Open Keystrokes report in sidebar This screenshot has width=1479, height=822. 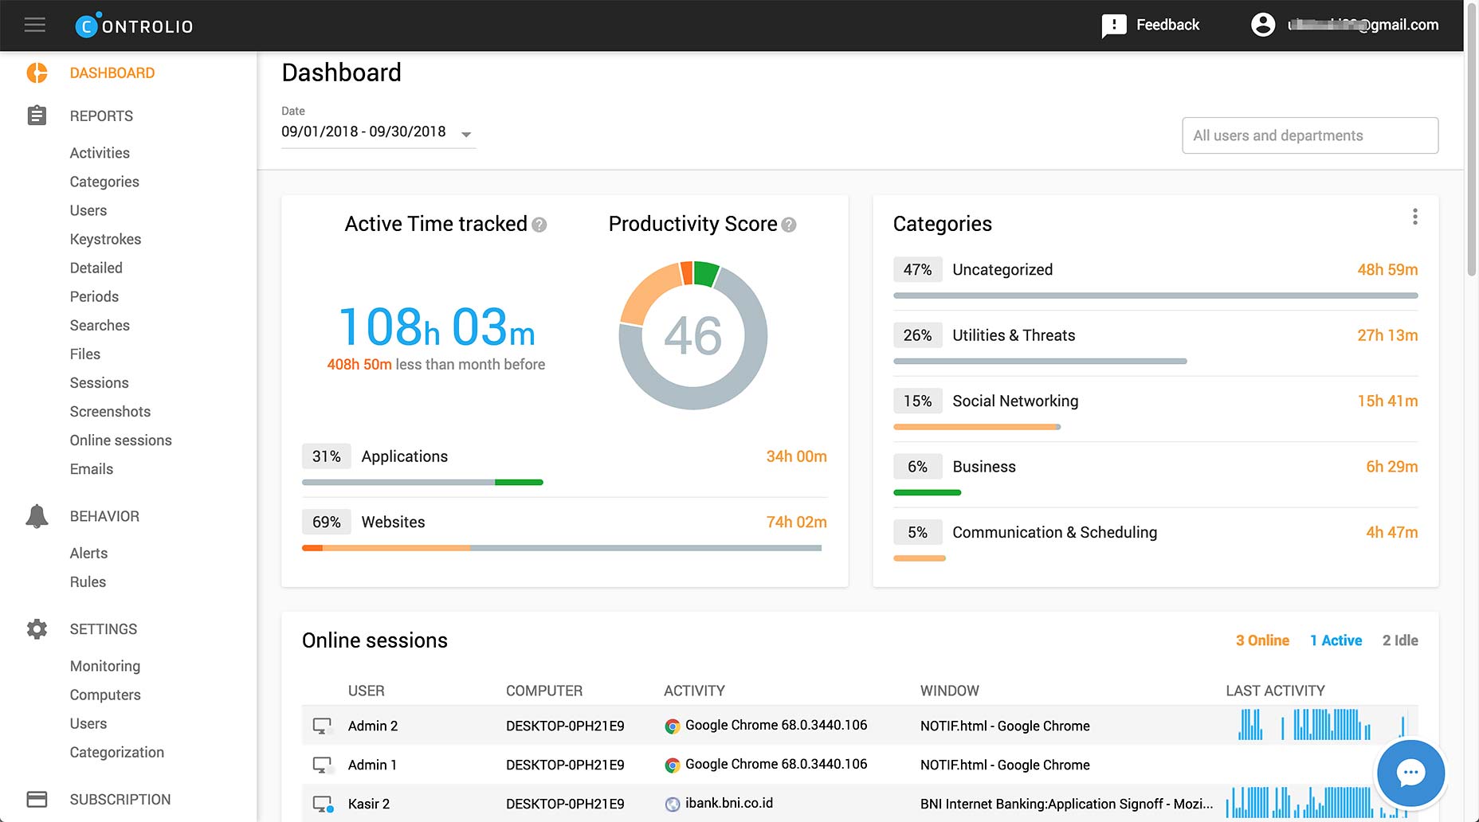pos(105,239)
